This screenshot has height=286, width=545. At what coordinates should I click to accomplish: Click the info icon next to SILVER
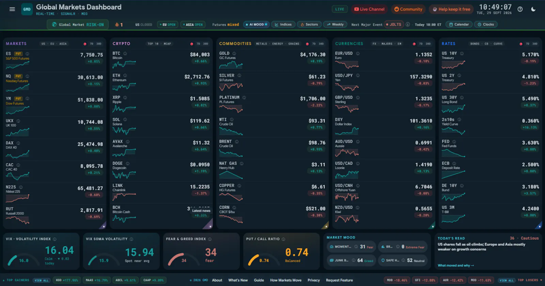coord(239,76)
